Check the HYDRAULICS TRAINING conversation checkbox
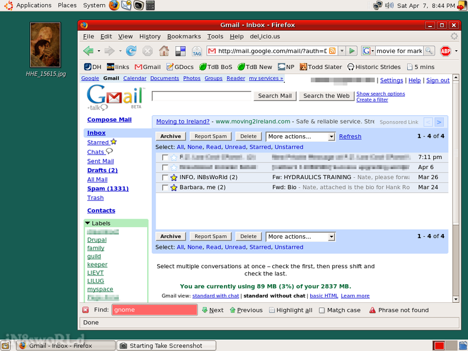 [x=165, y=178]
